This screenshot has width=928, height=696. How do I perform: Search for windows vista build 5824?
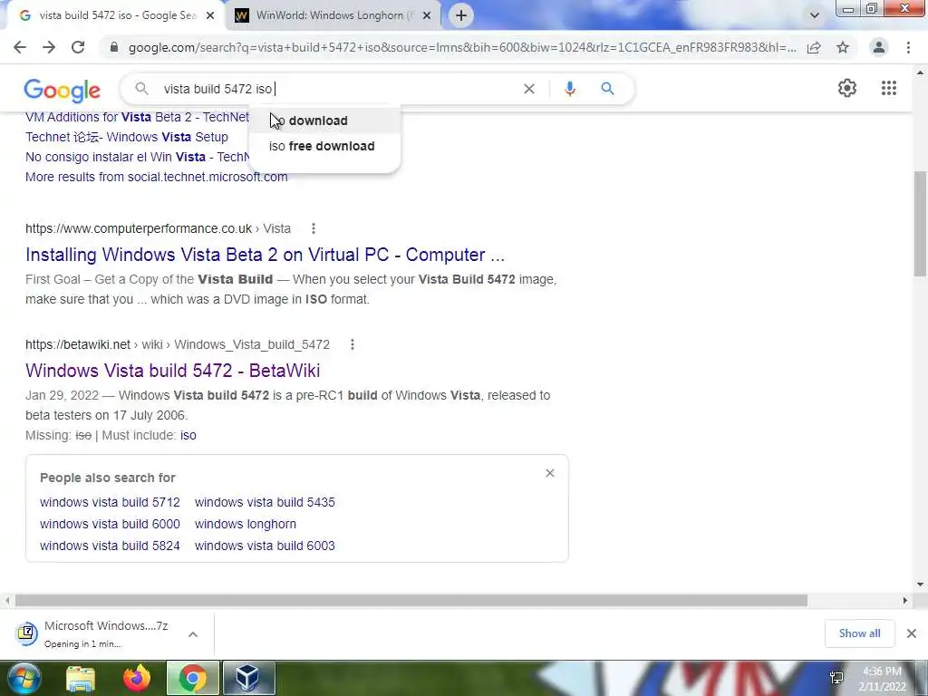click(x=110, y=546)
